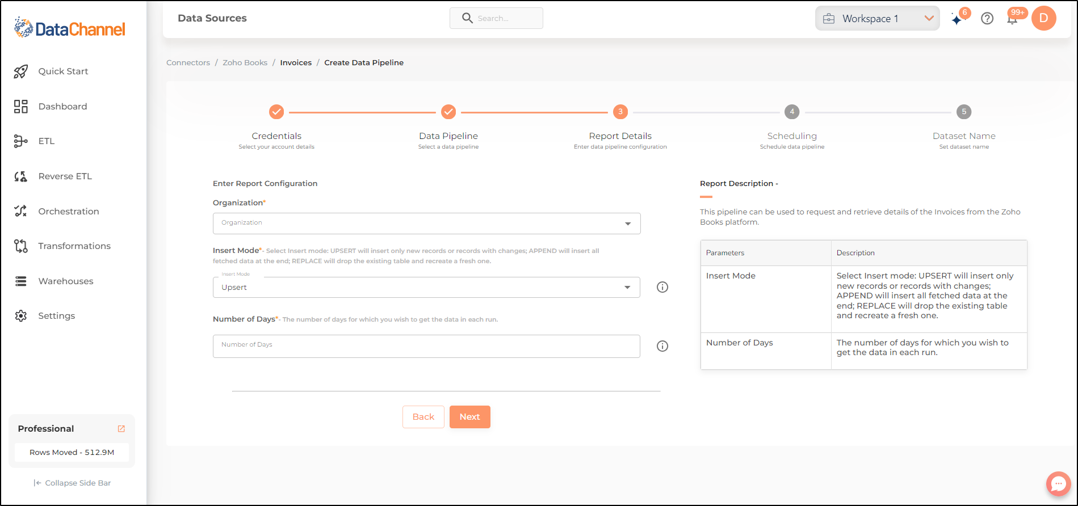Viewport: 1078px width, 506px height.
Task: Click the Insert Mode table parameter cell
Action: point(766,299)
